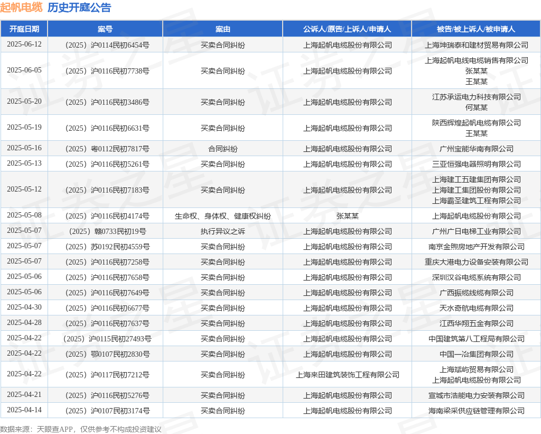The width and height of the screenshot is (541, 434).
Task: Click defendant 宣城市浩能电力安装有限公司
Action: point(477,396)
